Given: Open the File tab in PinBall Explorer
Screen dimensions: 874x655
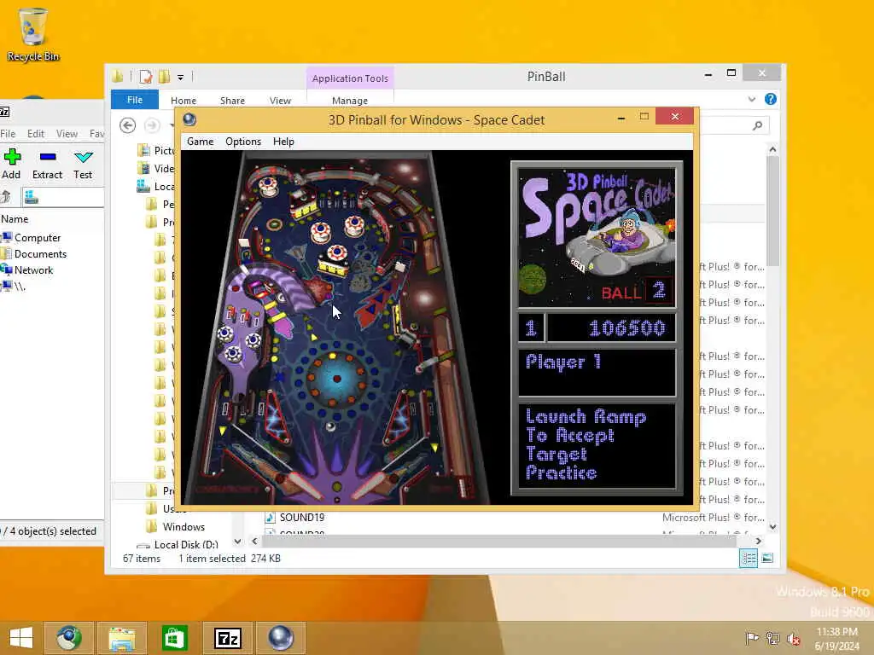Looking at the screenshot, I should tap(135, 100).
